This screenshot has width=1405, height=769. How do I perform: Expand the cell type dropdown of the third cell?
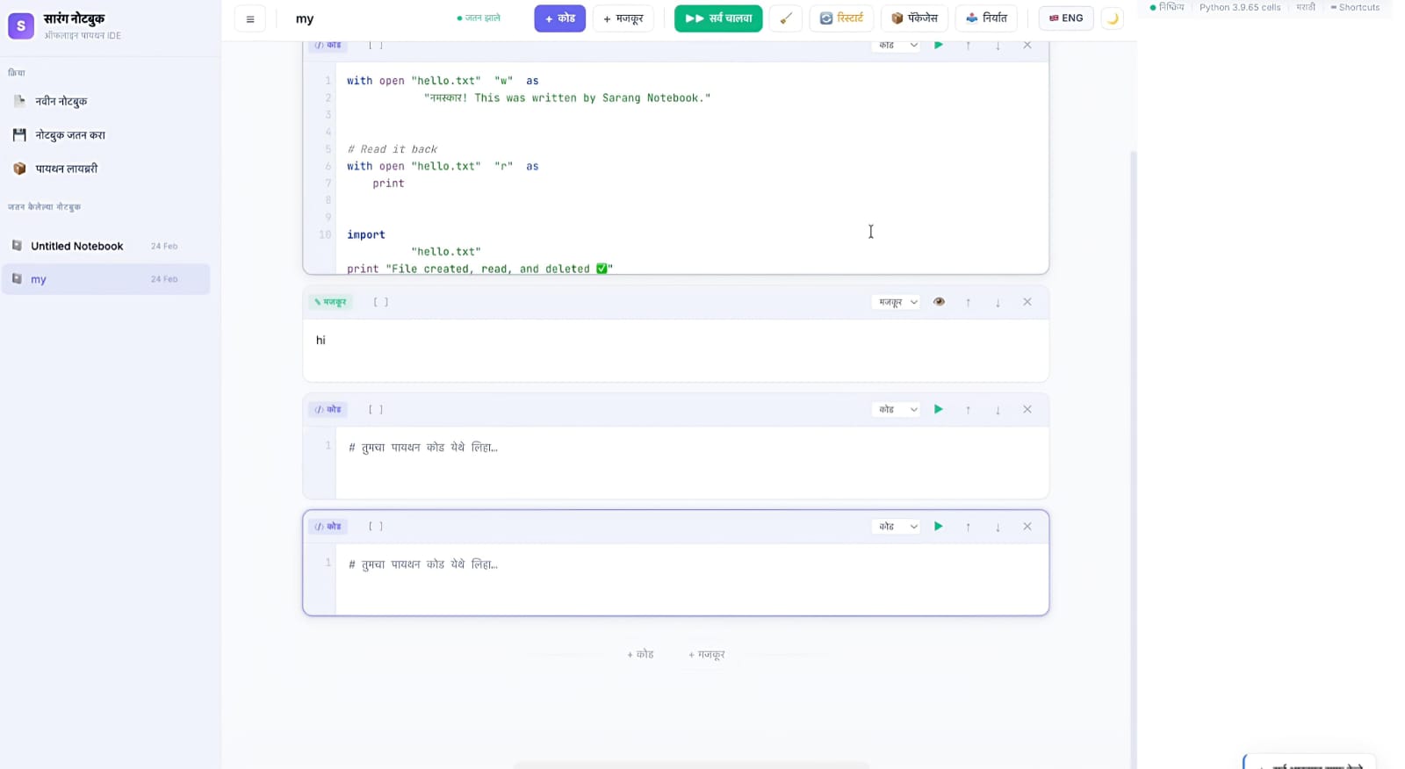tap(897, 410)
